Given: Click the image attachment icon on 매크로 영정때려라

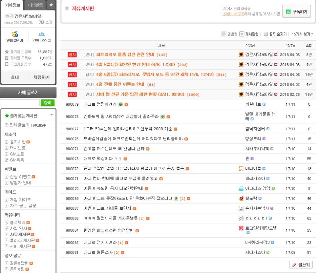Looking at the screenshot, I should pos(121,104).
